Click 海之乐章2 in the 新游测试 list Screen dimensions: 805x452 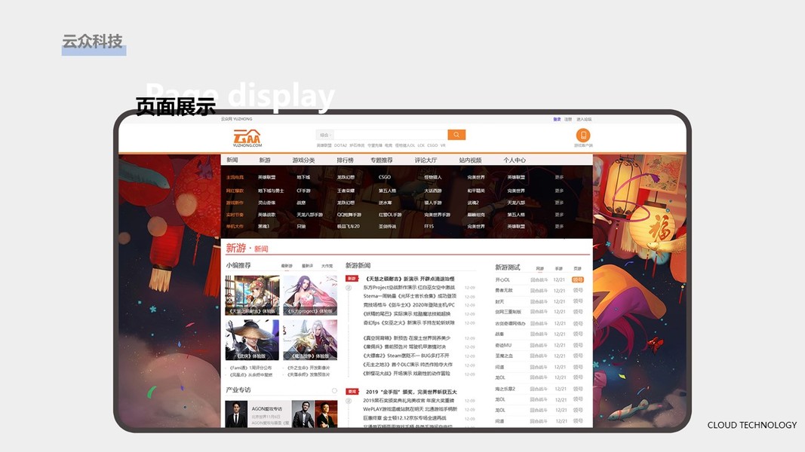[505, 389]
